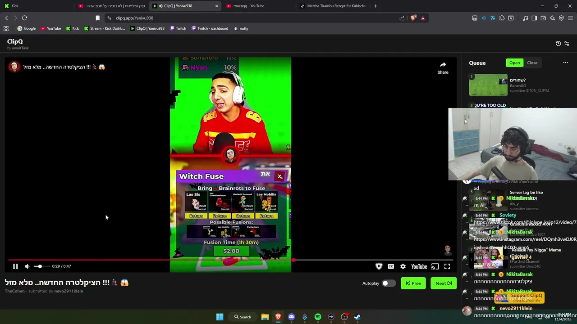
Task: Click the submitter name nevo2911klein
Action: click(x=69, y=291)
